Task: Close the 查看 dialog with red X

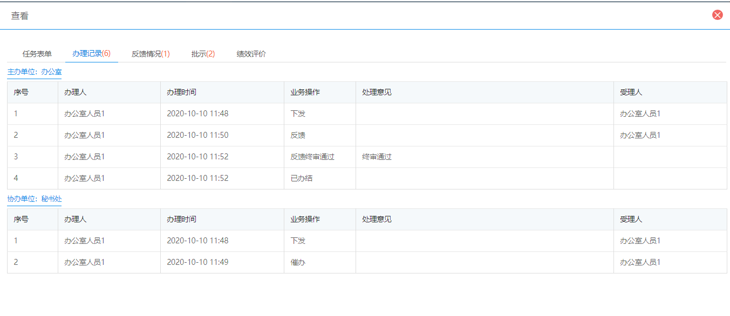Action: [717, 15]
